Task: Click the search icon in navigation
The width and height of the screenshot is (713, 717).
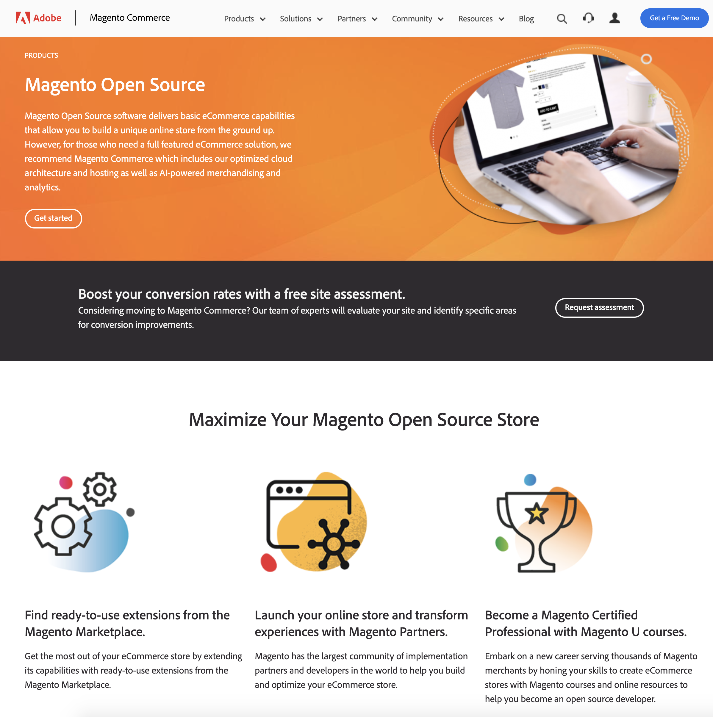Action: click(x=562, y=18)
